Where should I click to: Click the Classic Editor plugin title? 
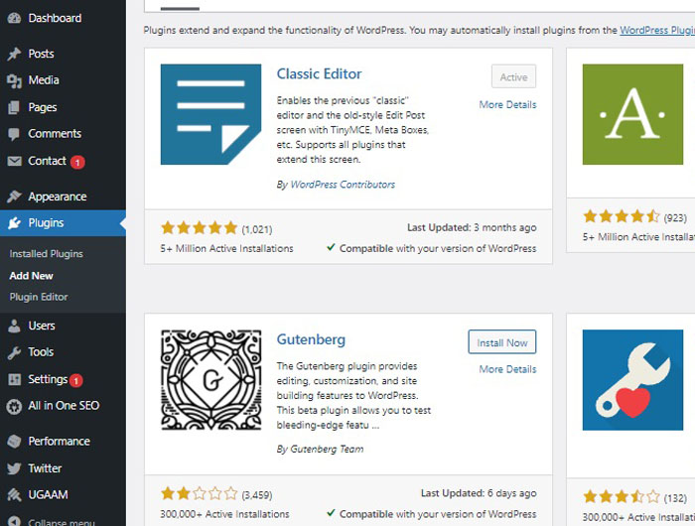[319, 73]
